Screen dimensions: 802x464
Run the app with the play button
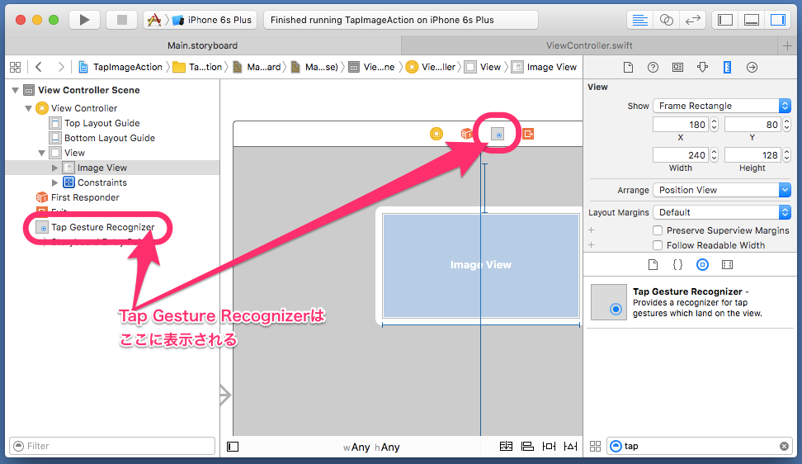point(84,20)
